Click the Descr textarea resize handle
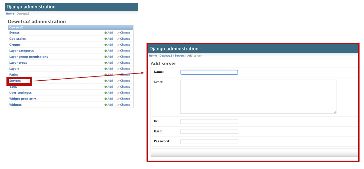Screen dimensions: 364x169 click(x=335, y=112)
